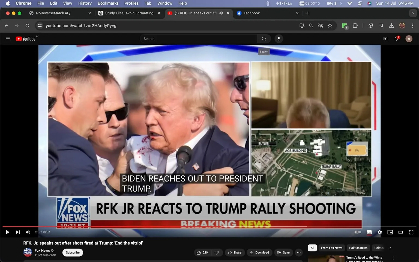Skip to next video in the player
The width and height of the screenshot is (419, 262).
pos(18,232)
